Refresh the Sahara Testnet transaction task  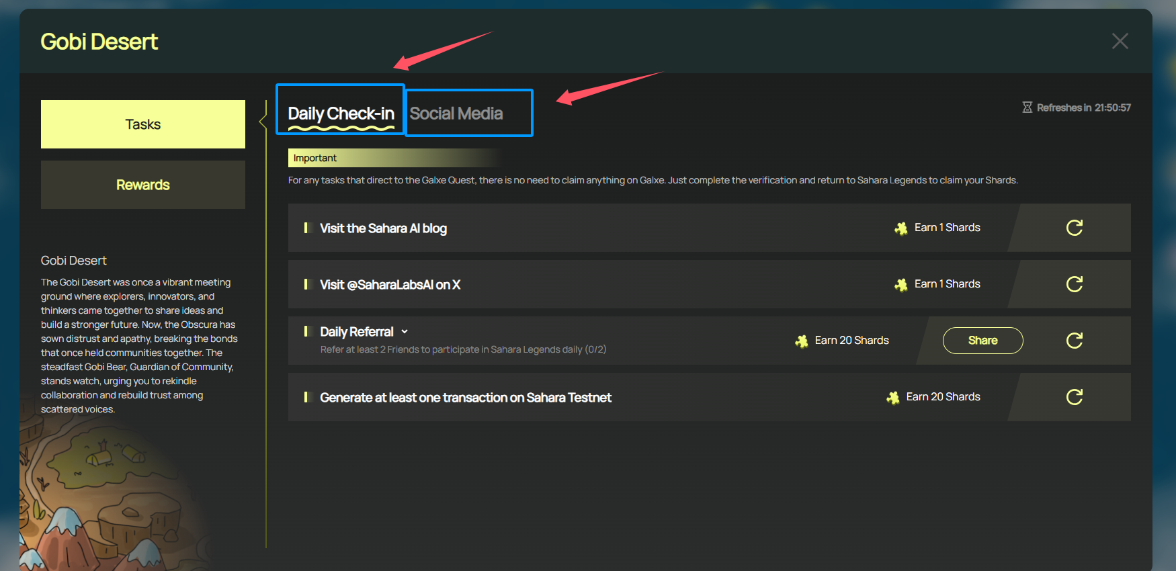[x=1074, y=397]
